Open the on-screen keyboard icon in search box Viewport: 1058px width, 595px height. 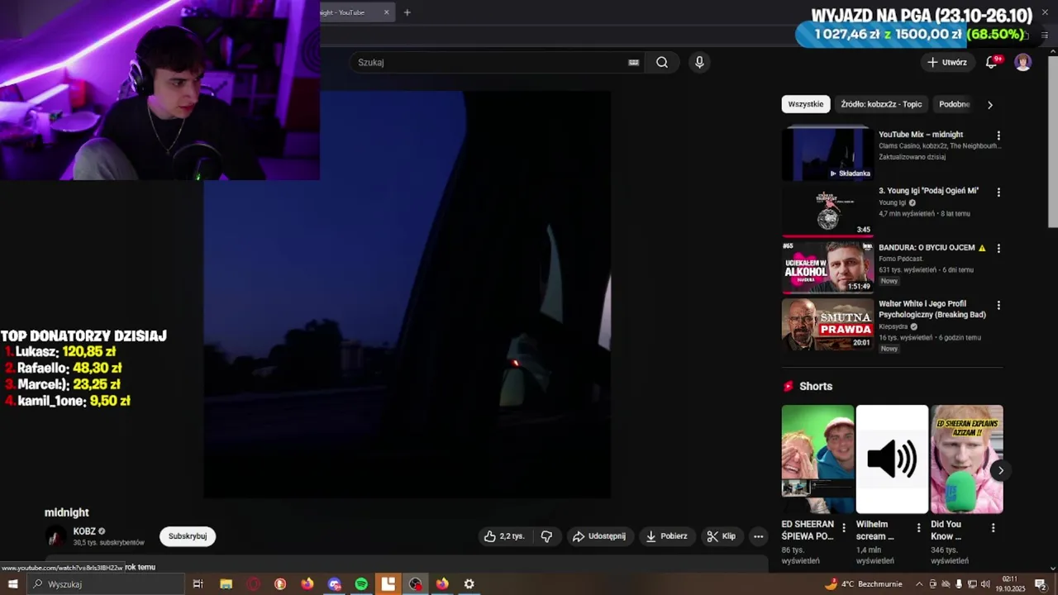634,62
